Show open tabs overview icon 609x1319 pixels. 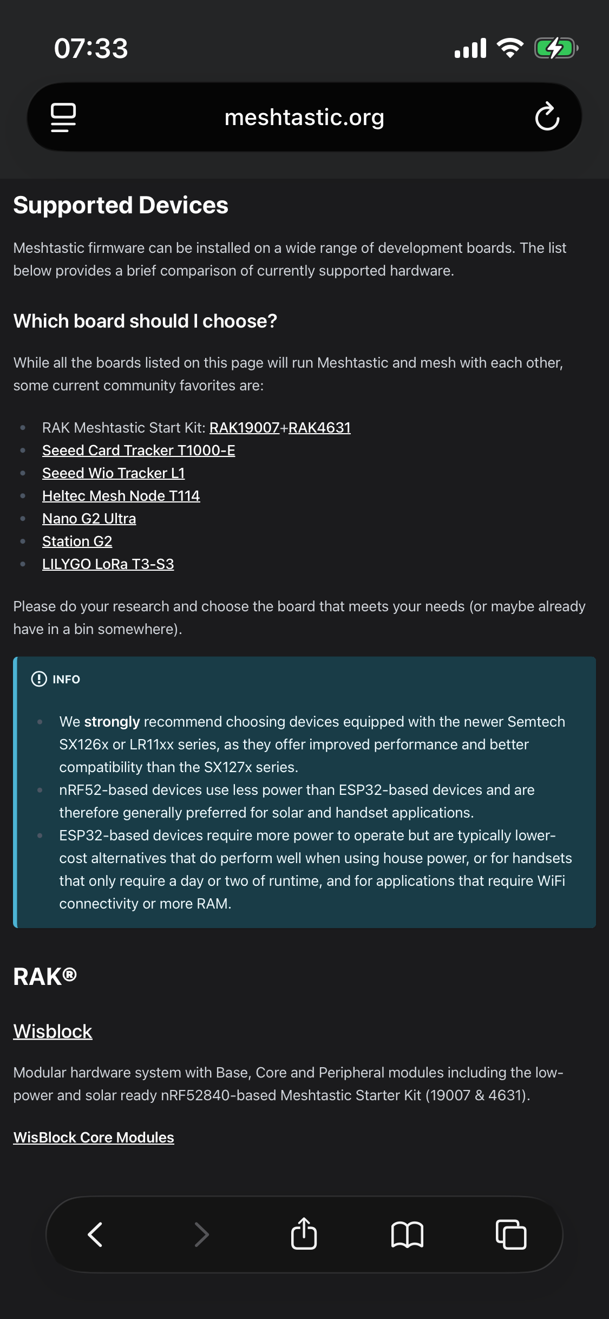tap(510, 1235)
